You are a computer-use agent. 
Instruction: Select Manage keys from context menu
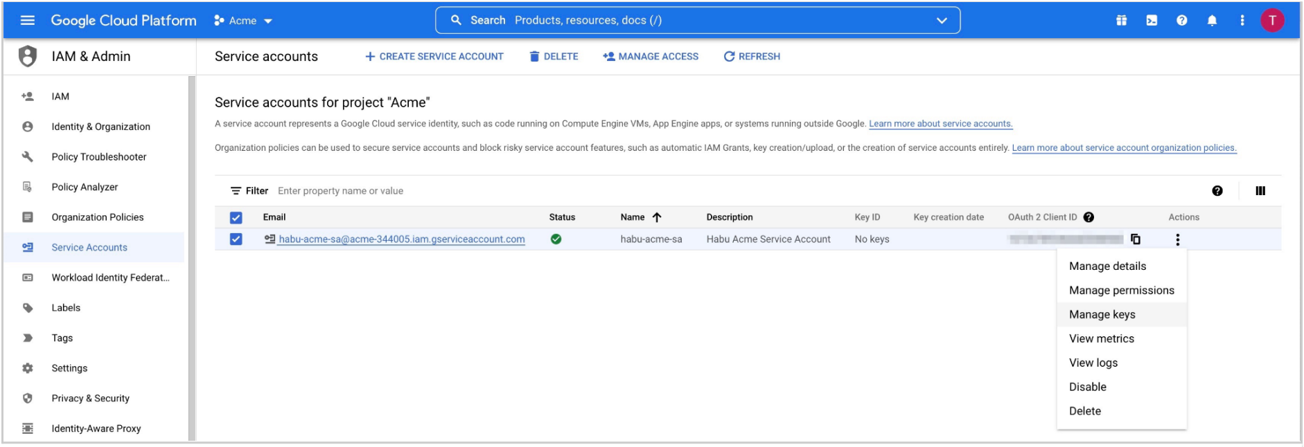(x=1102, y=315)
